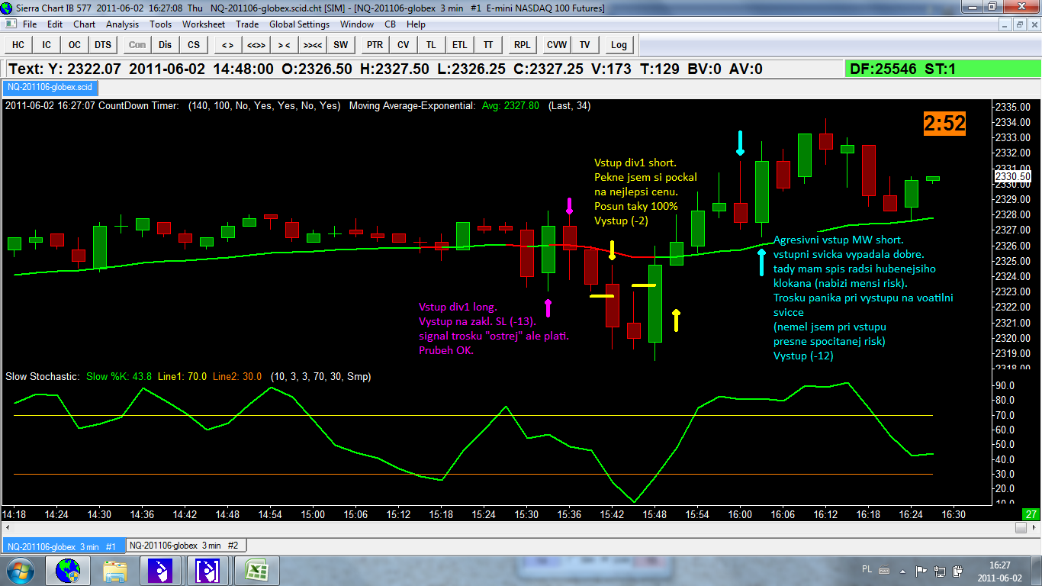1042x586 pixels.
Task: Click the CVW toolbar button
Action: (557, 45)
